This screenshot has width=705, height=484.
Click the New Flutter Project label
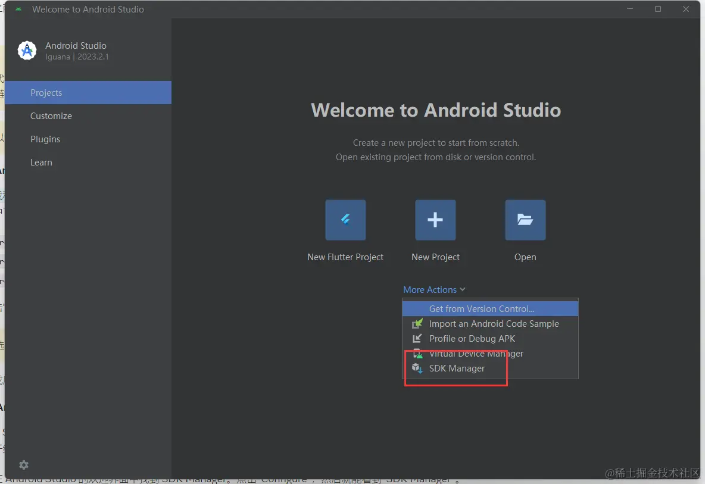coord(345,257)
